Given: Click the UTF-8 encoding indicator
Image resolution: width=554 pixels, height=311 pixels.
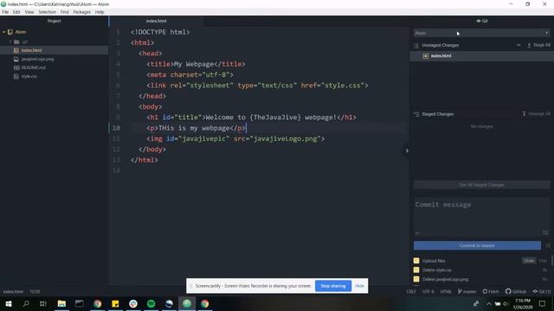Looking at the screenshot, I should 428,292.
